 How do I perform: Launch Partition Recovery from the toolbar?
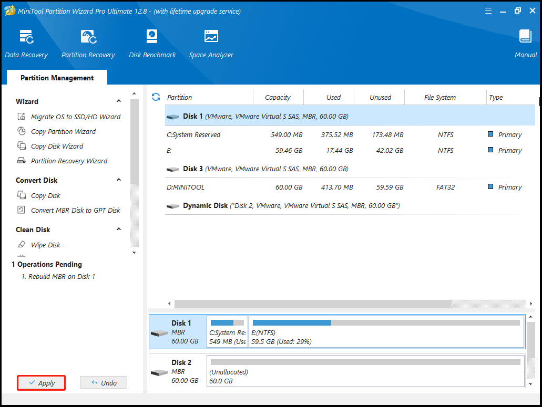[88, 43]
